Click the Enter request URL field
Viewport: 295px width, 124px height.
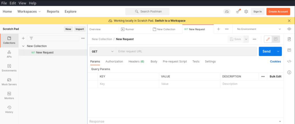click(x=186, y=51)
